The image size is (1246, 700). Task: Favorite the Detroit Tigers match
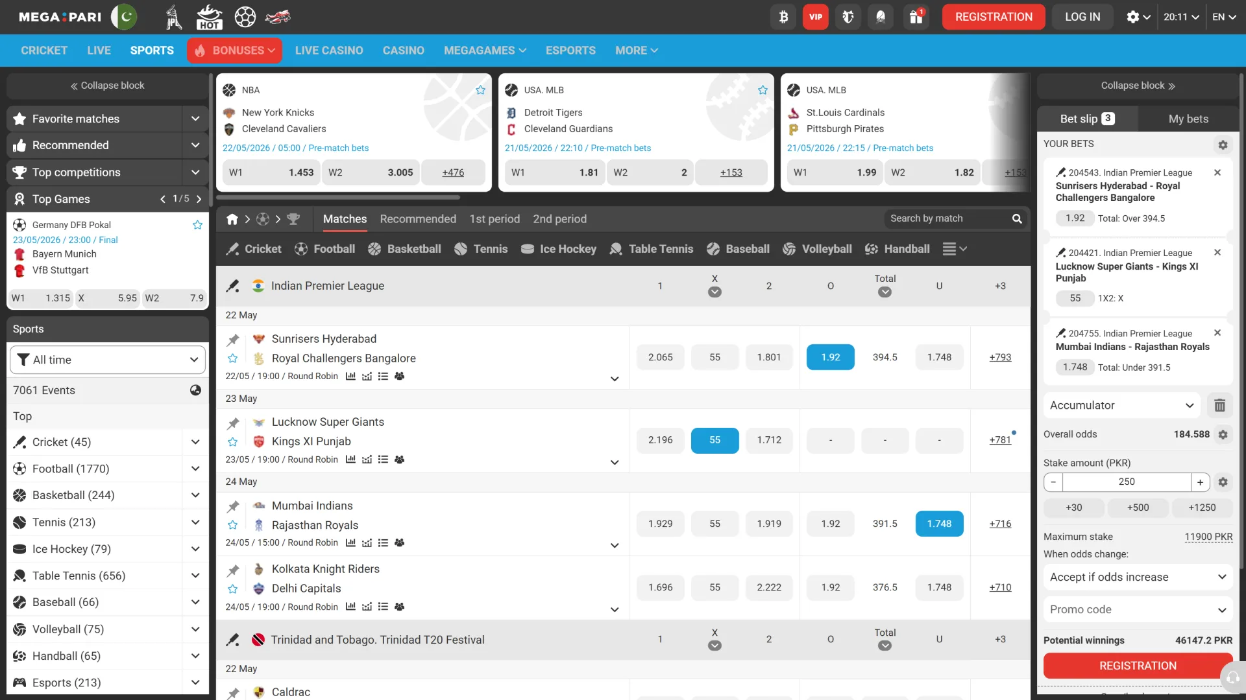pyautogui.click(x=763, y=90)
